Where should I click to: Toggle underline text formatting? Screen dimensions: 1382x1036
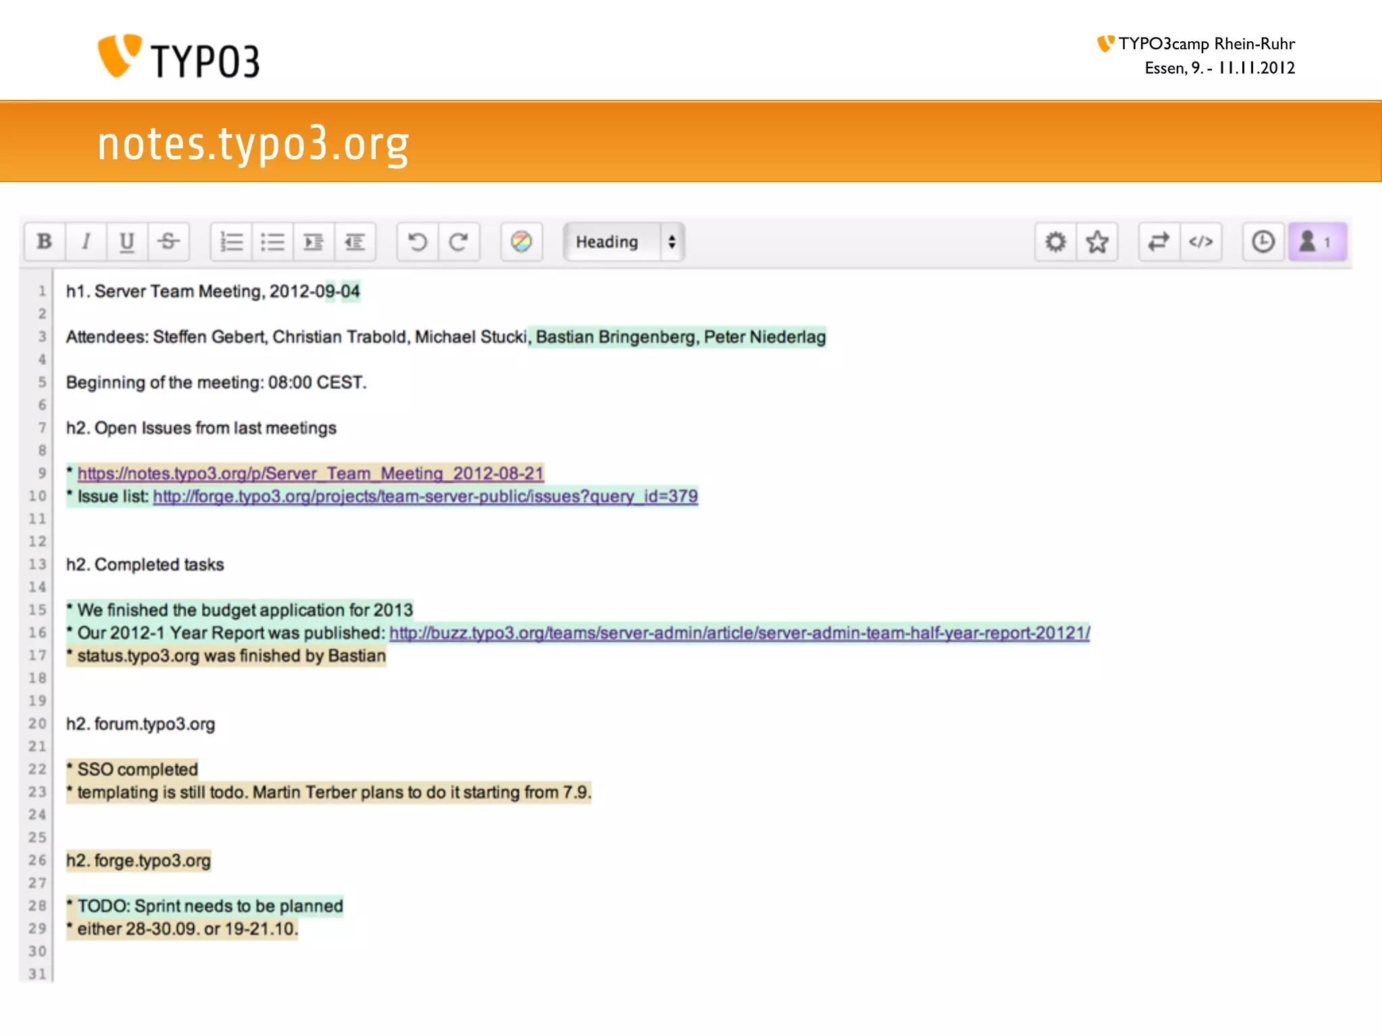127,241
